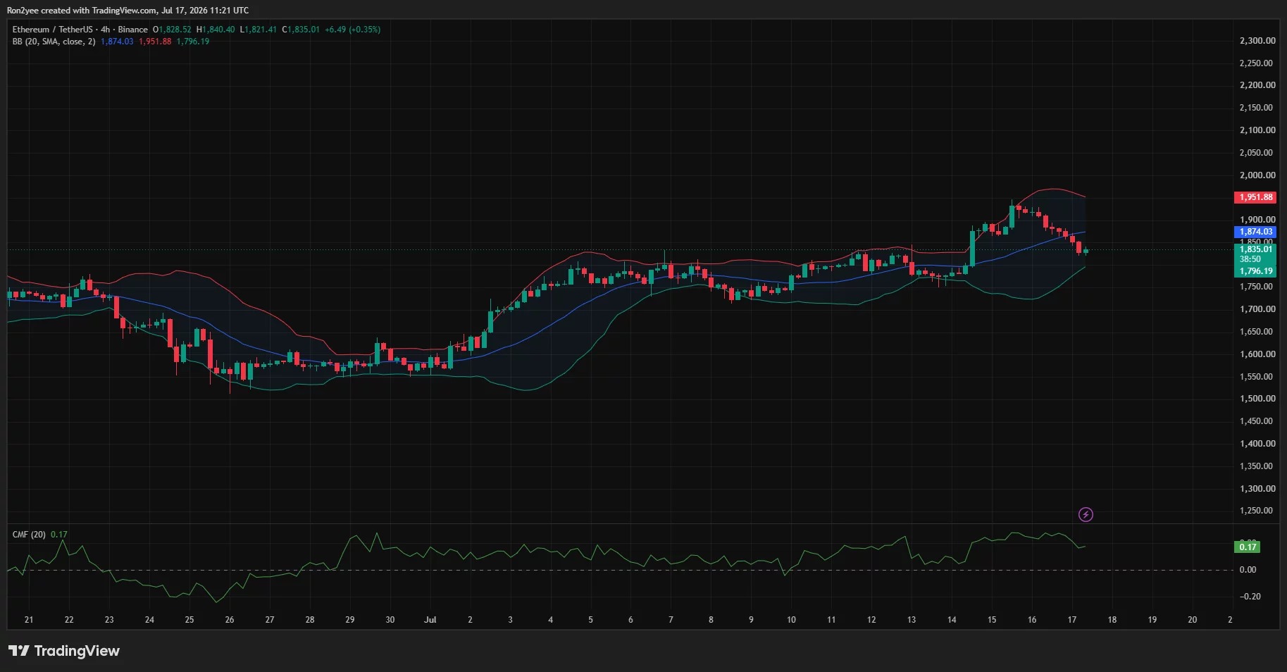Click the green 1,796.19 price scale tag
Image resolution: width=1287 pixels, height=672 pixels.
click(x=1256, y=271)
